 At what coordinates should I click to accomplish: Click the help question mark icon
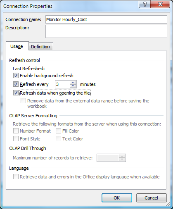tap(145, 4)
